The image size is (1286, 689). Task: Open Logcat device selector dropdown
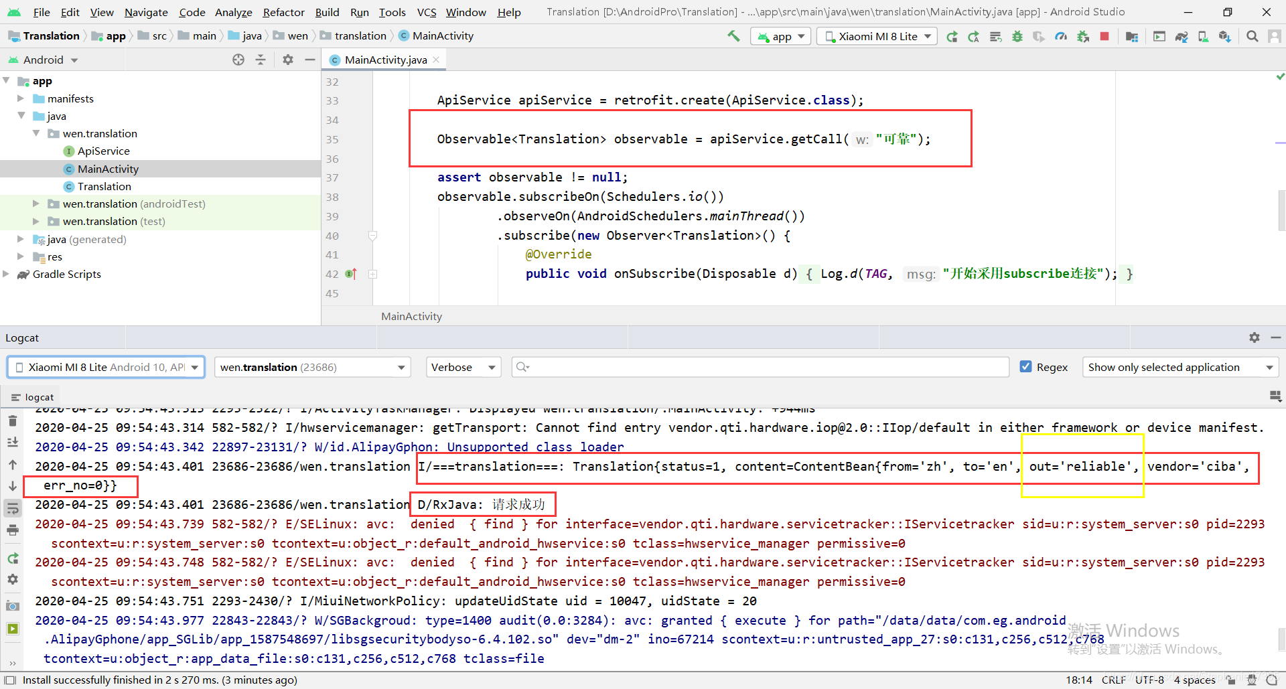point(106,367)
